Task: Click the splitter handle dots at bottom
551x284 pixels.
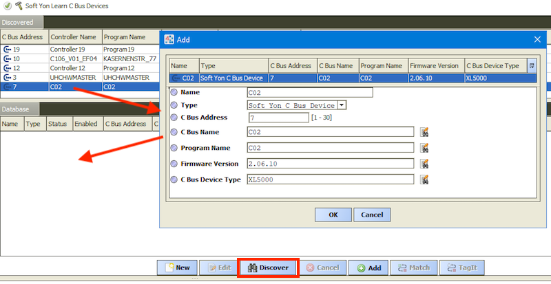Action: click(x=194, y=278)
